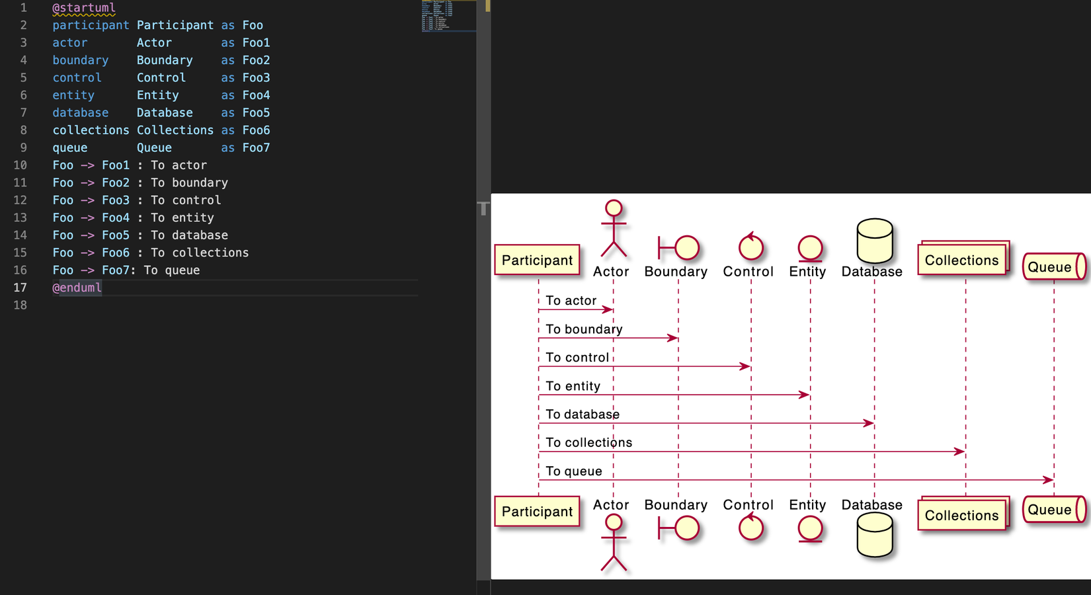Click the 'boundary' keyword on line 4
This screenshot has height=595, width=1091.
(81, 60)
